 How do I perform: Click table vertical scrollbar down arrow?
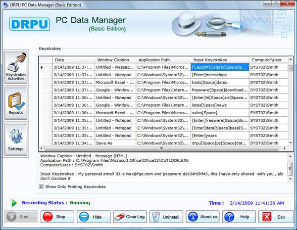[291, 142]
